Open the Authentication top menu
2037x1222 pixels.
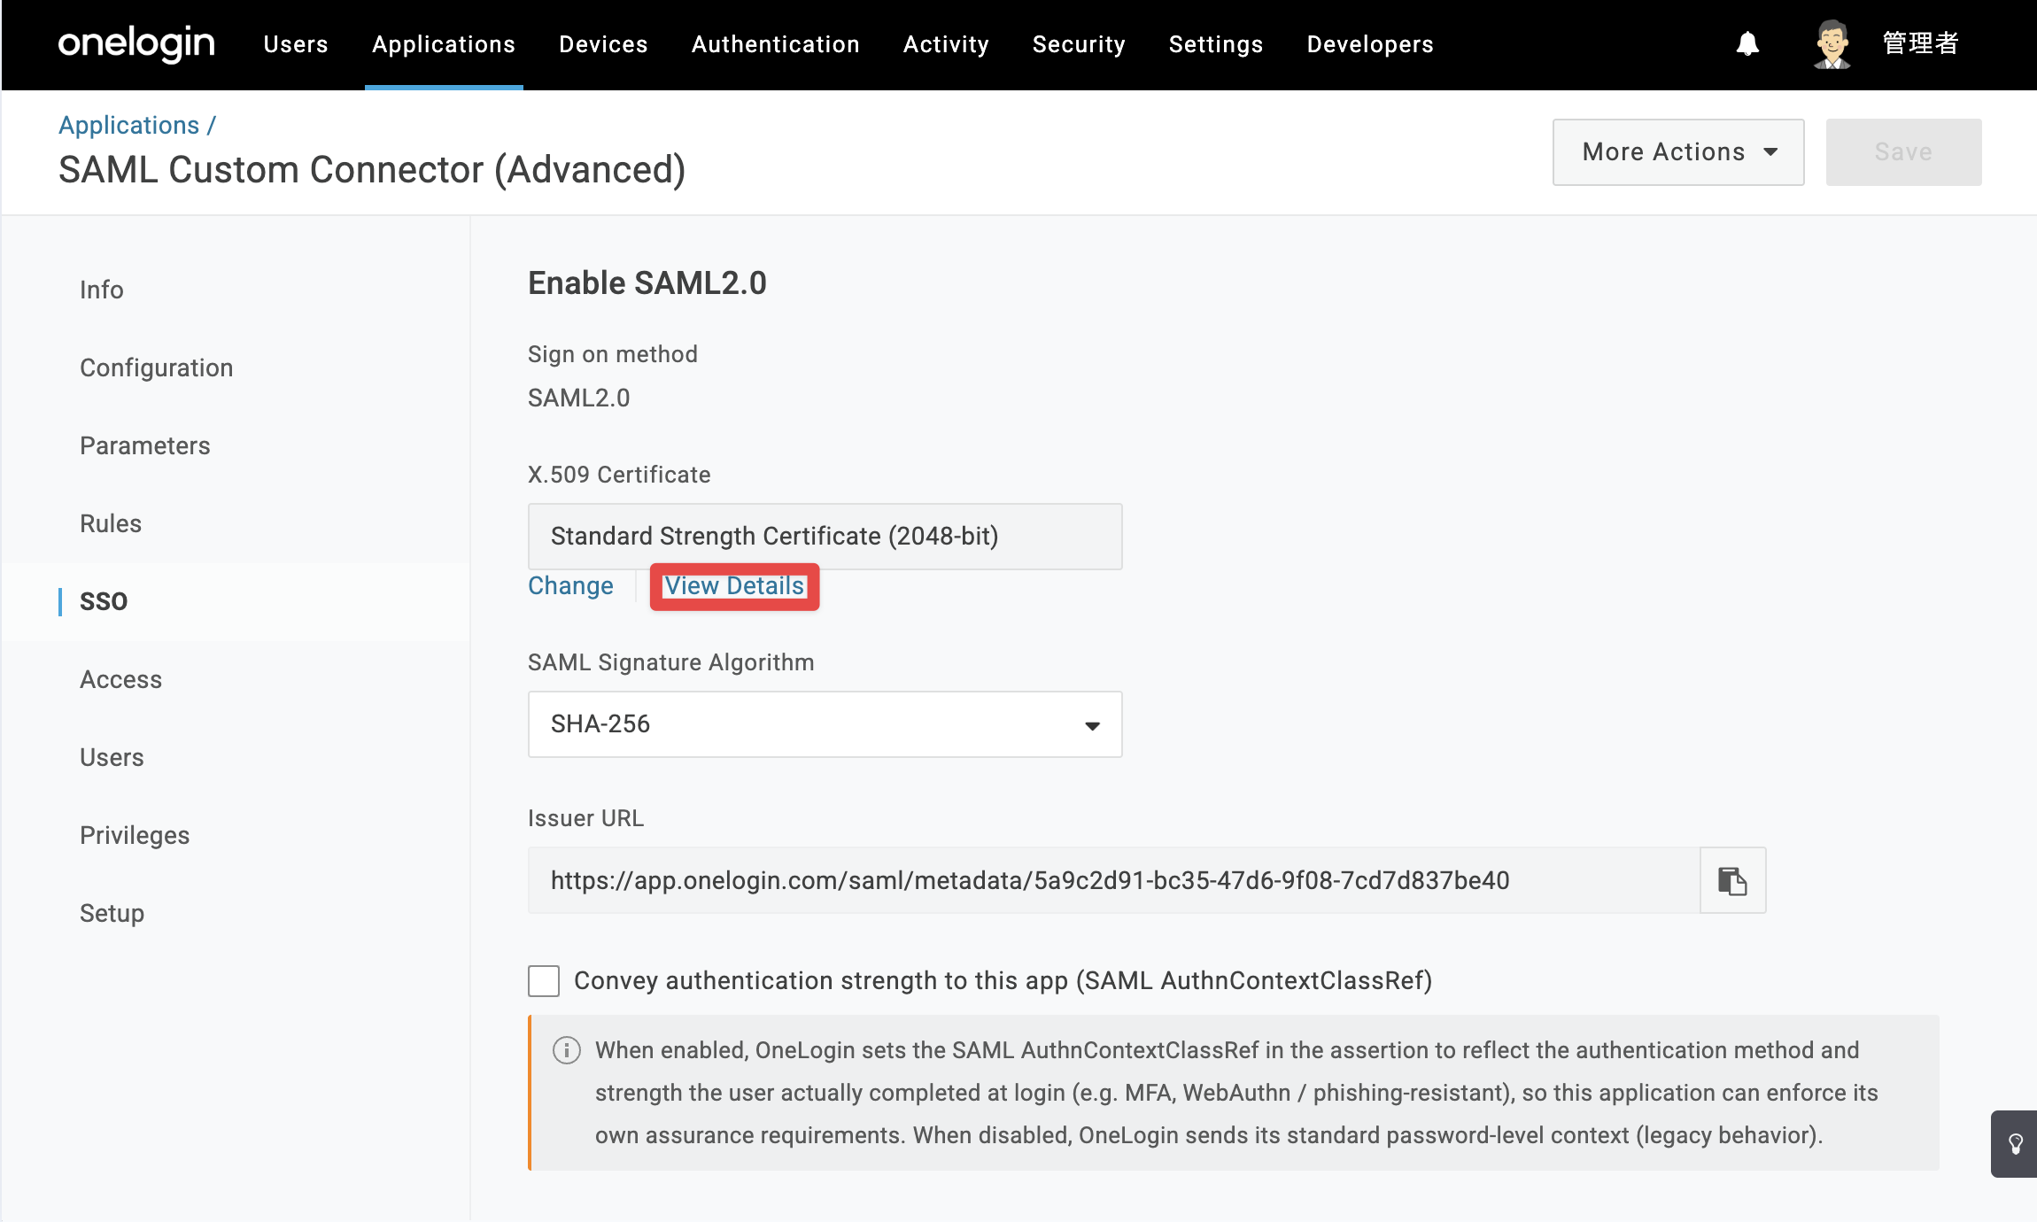coord(776,44)
